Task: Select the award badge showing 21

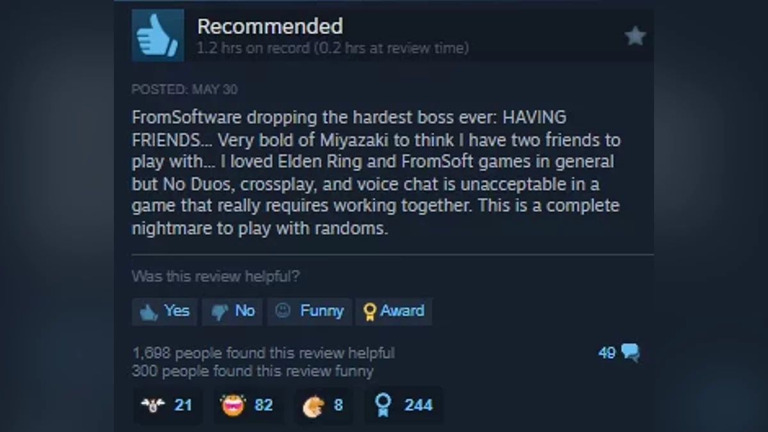Action: (167, 405)
